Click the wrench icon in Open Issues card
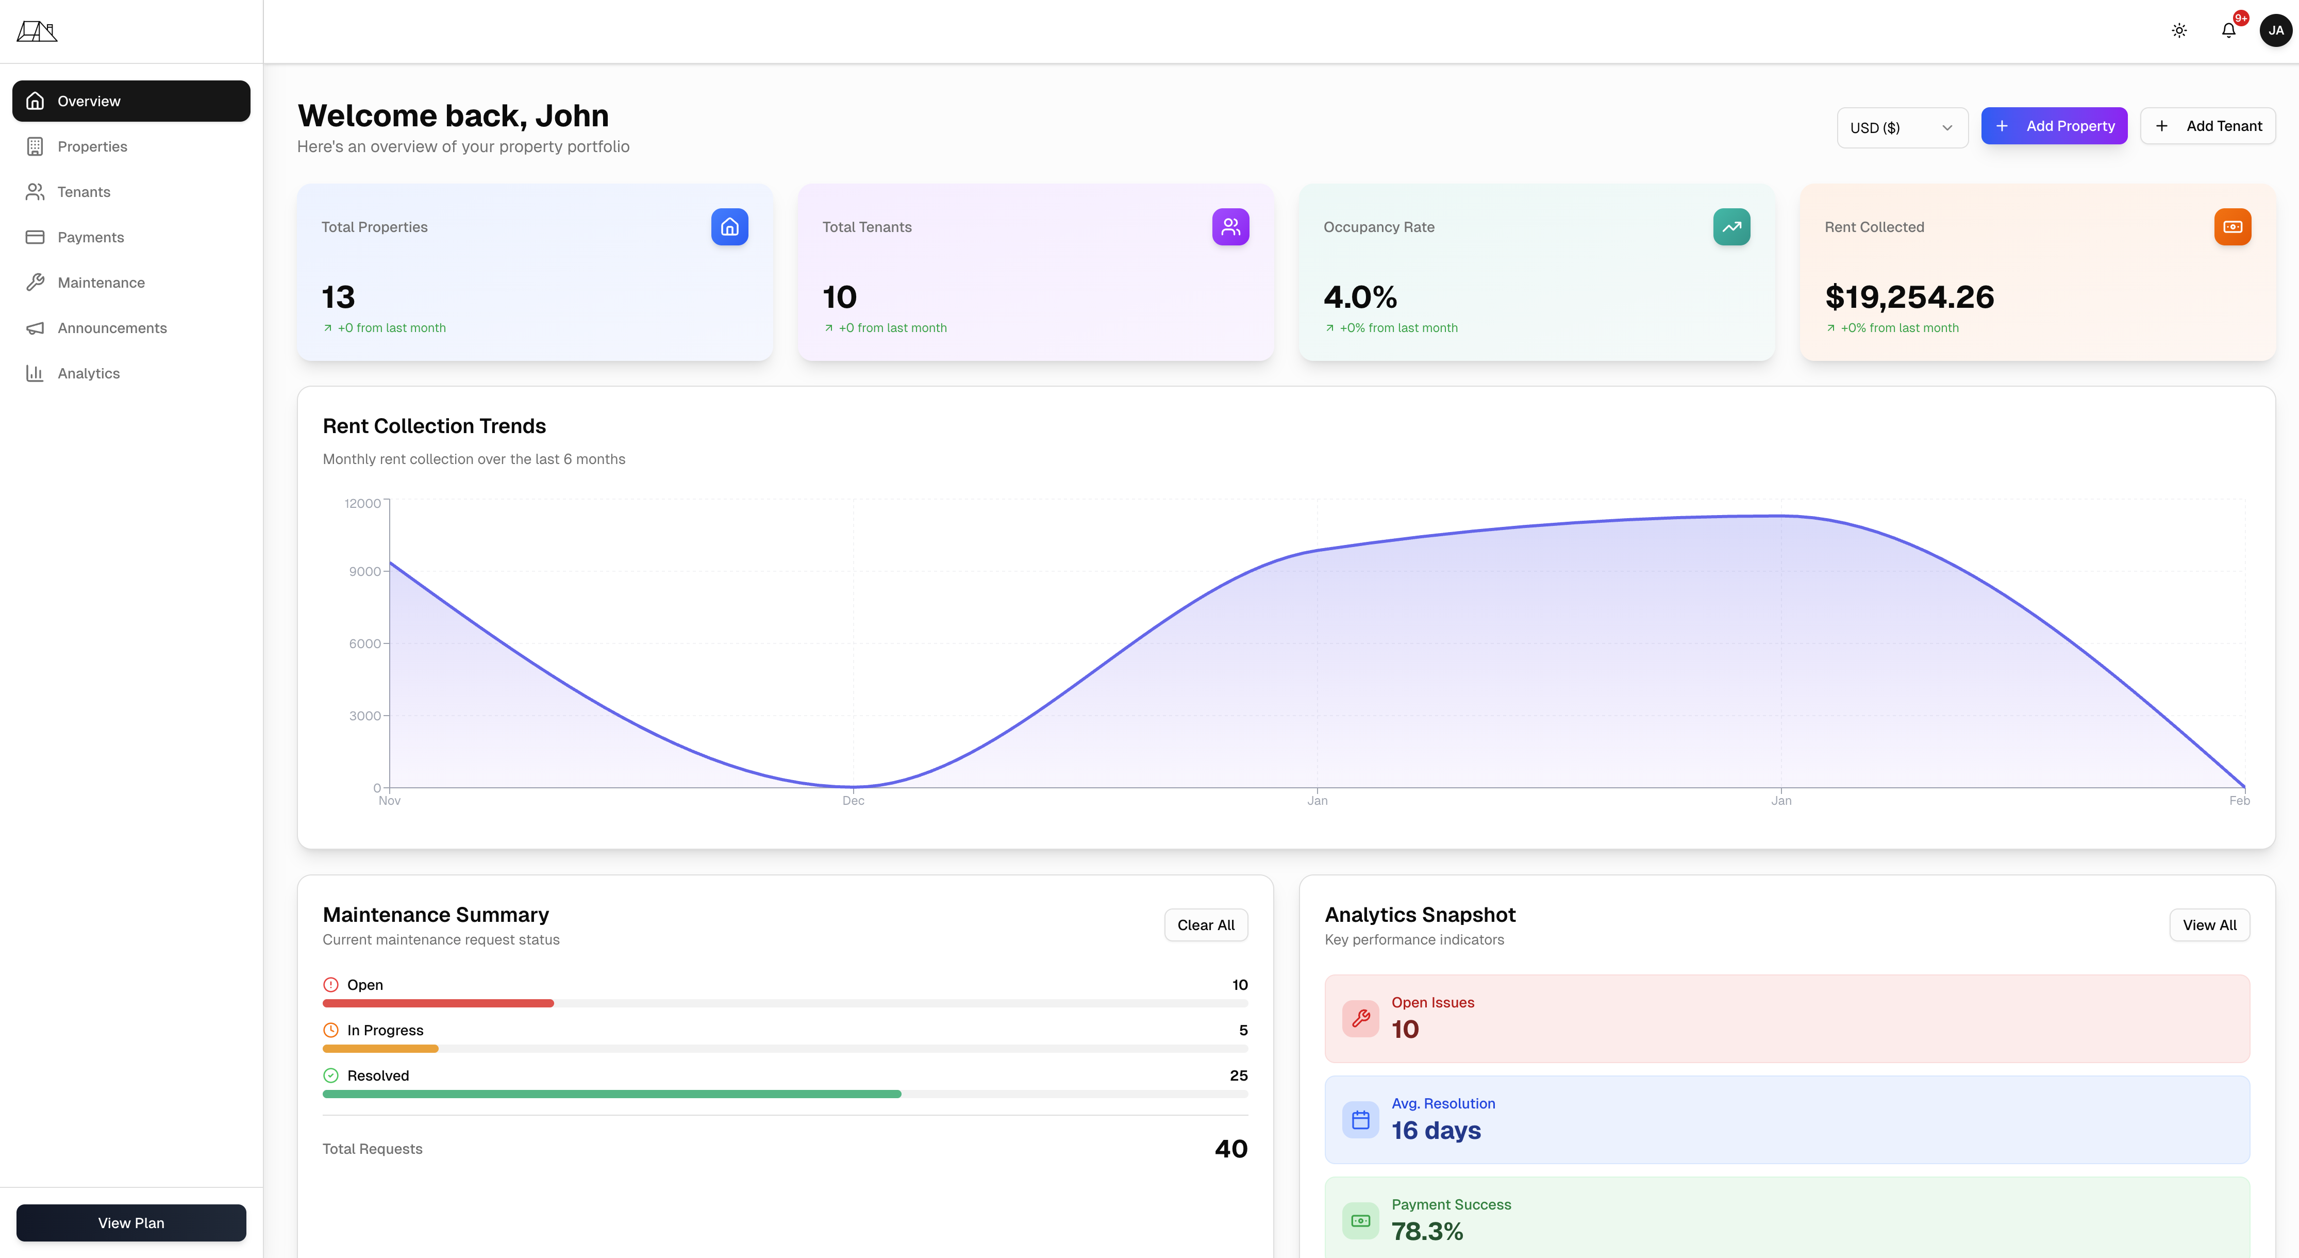Image resolution: width=2299 pixels, height=1258 pixels. tap(1360, 1018)
